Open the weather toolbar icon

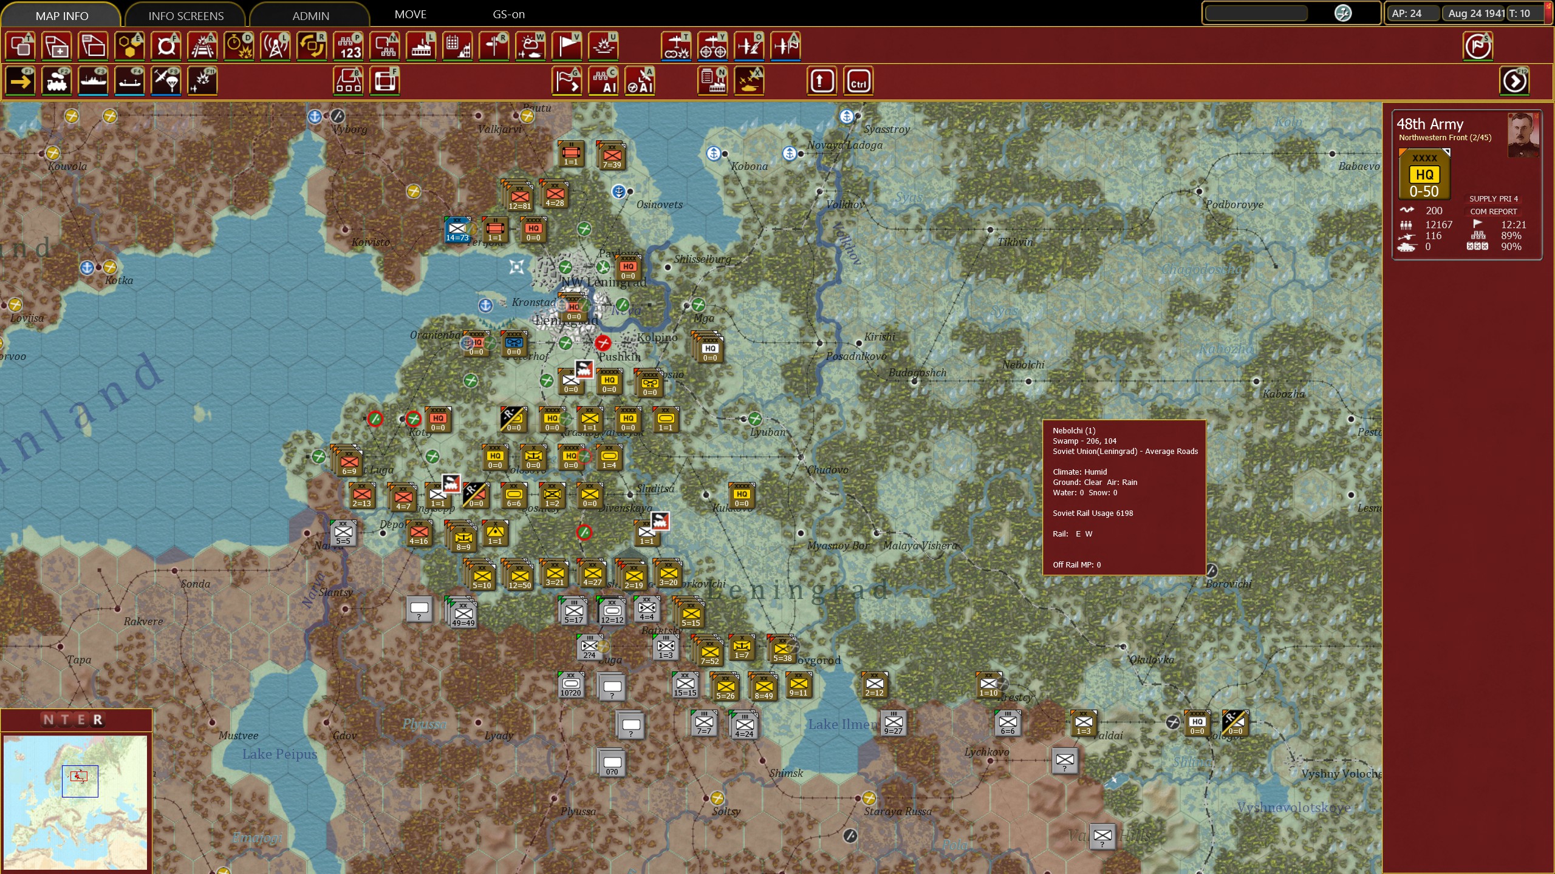[530, 46]
